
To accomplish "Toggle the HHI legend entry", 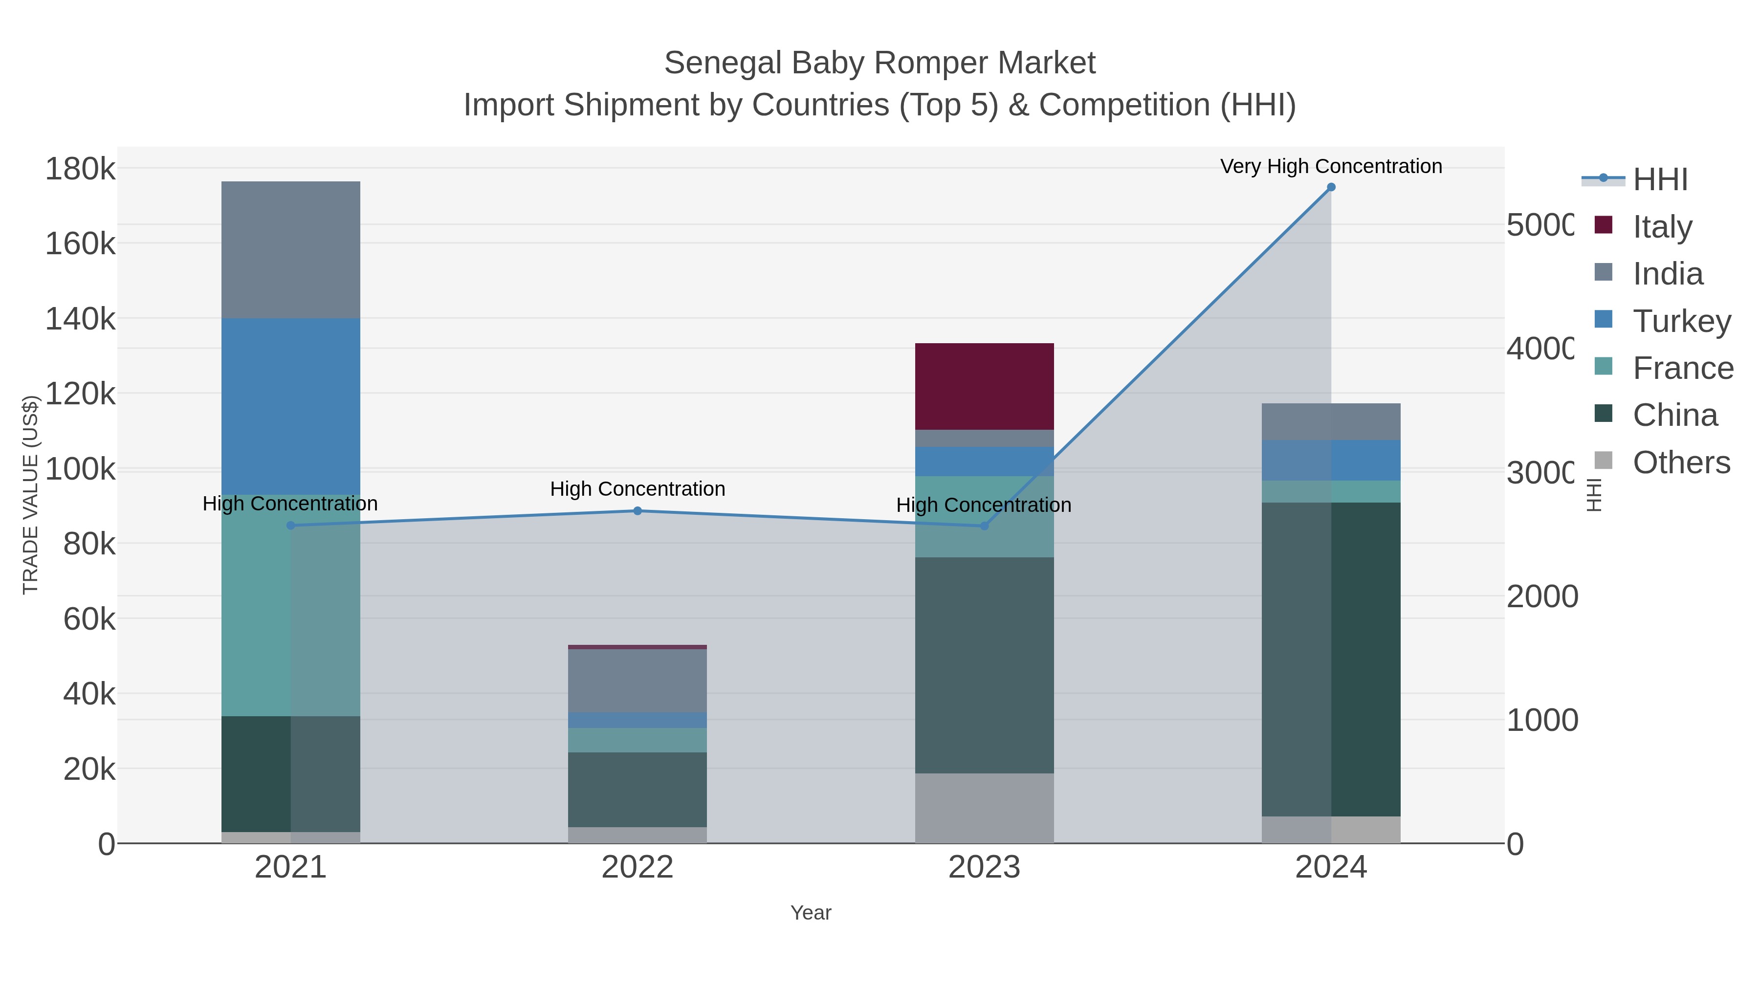I will click(1634, 180).
